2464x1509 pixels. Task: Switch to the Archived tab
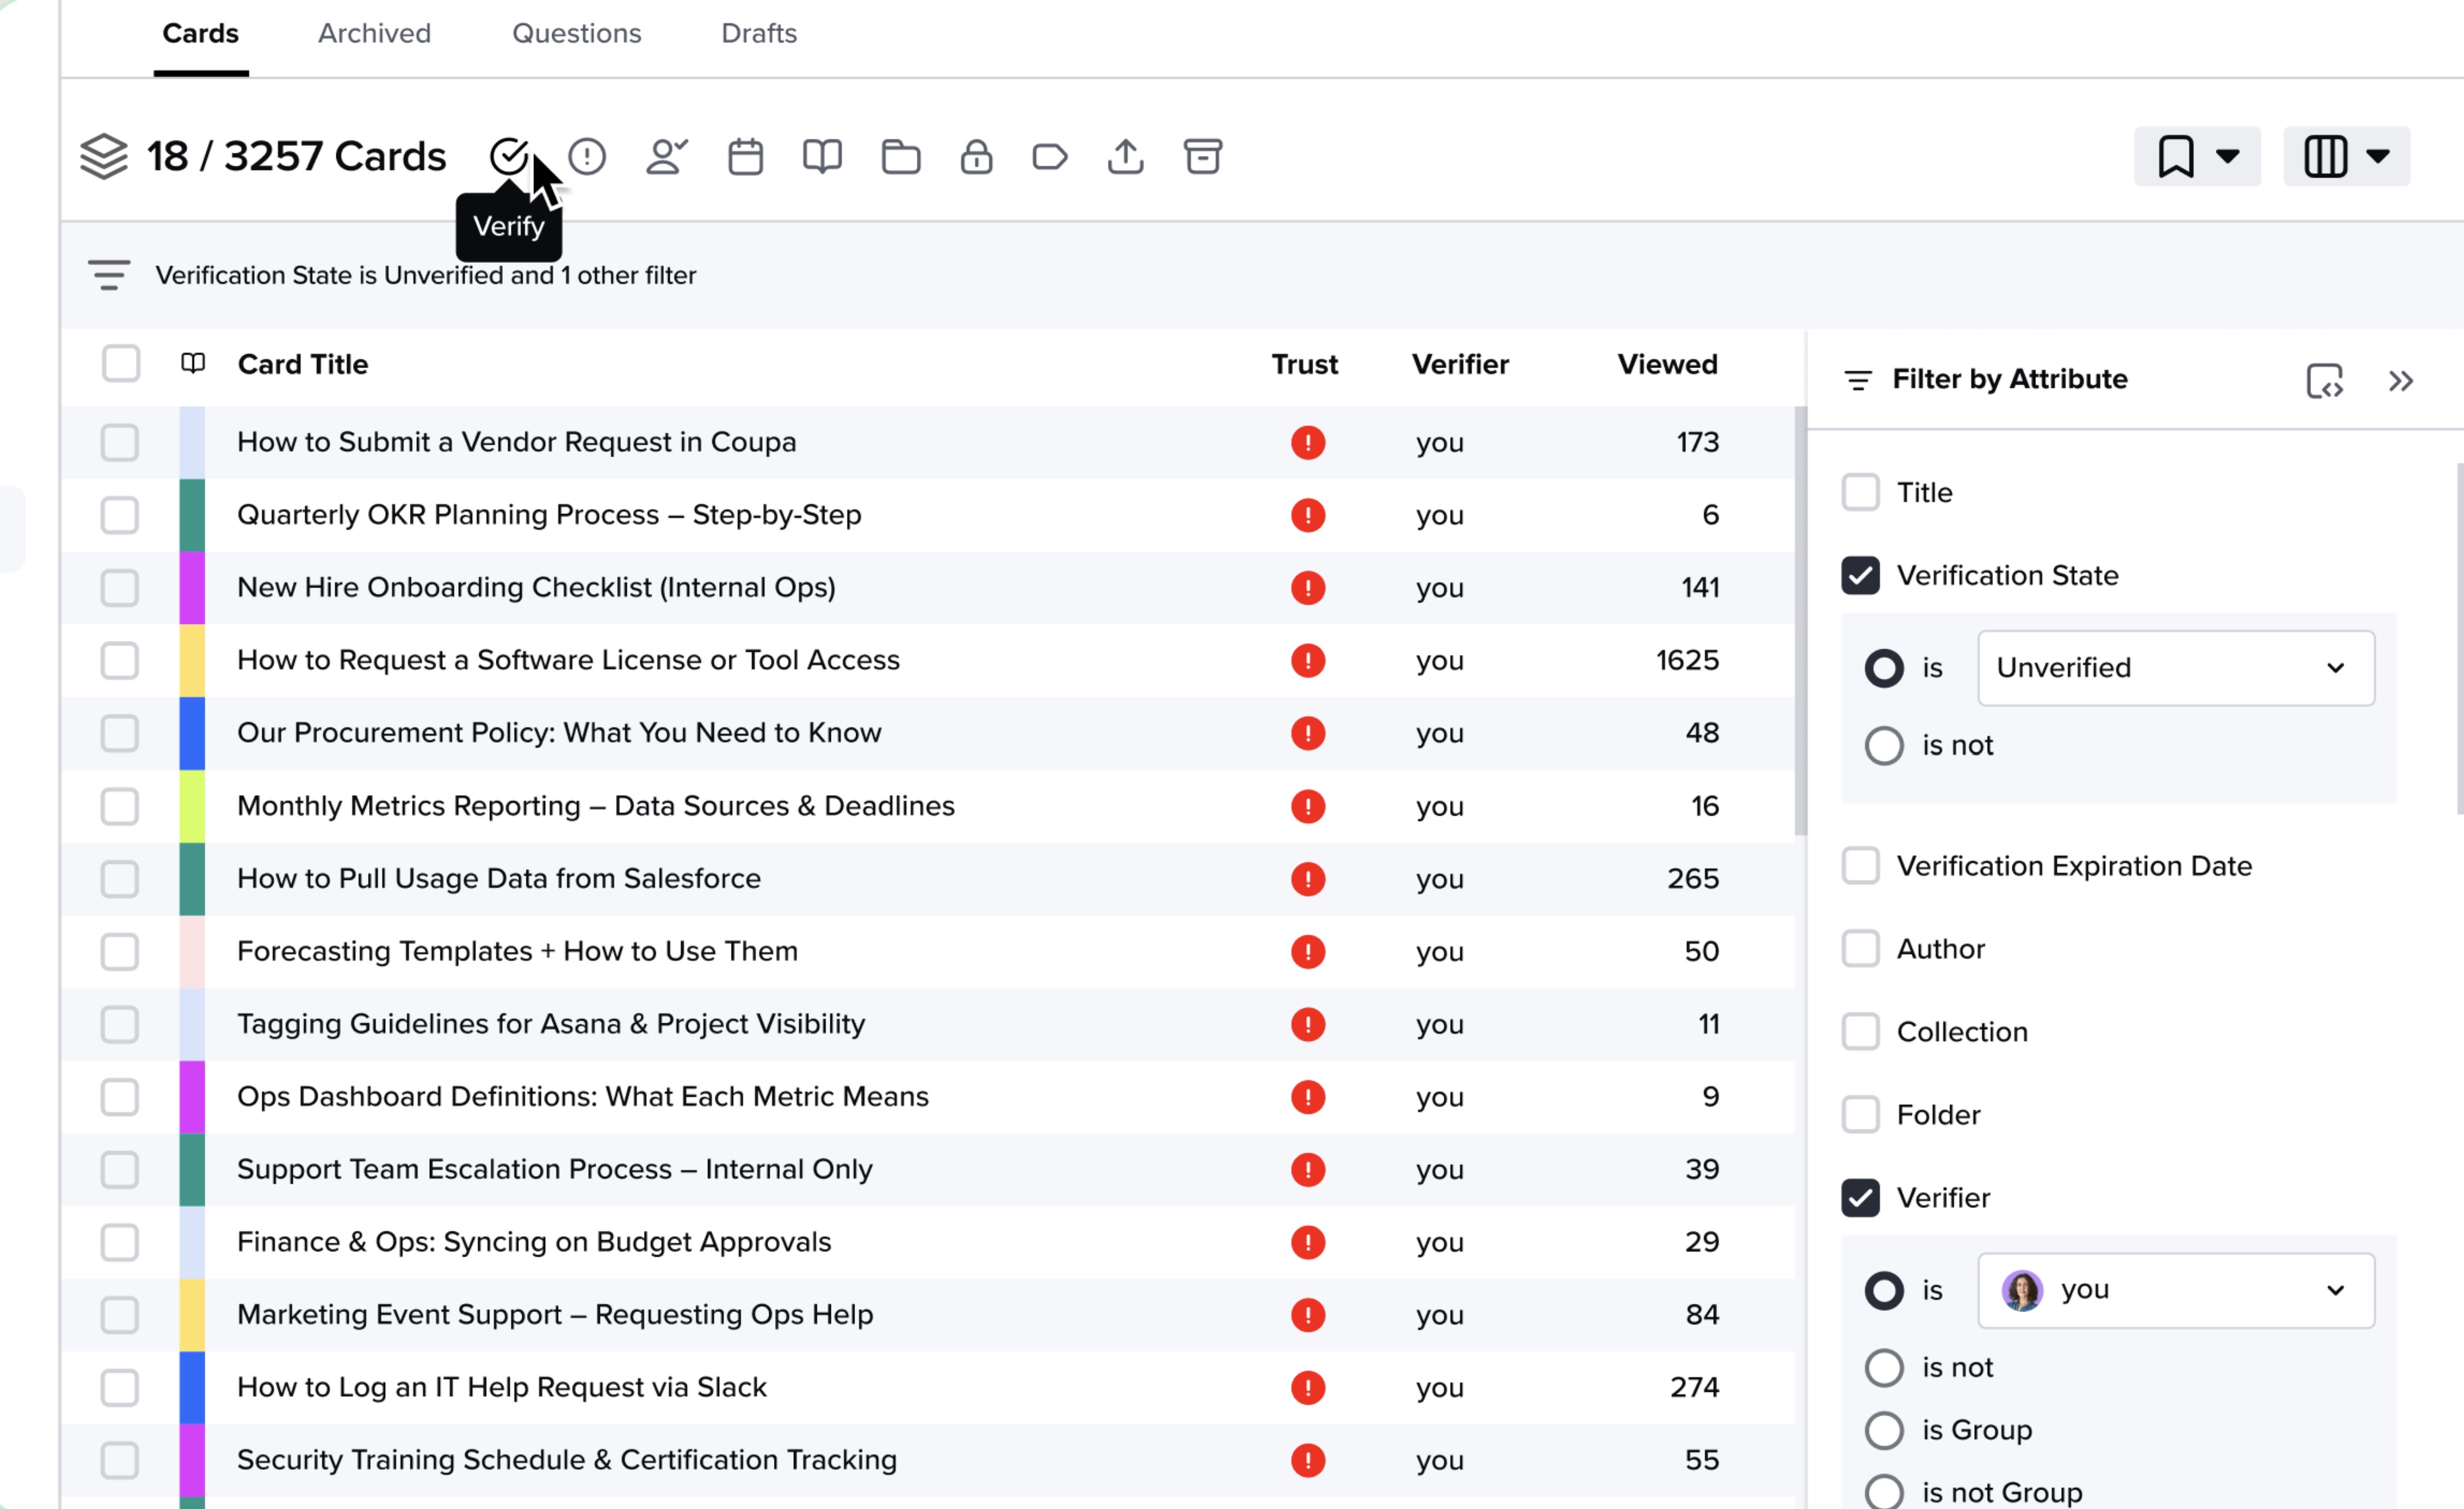tap(374, 33)
